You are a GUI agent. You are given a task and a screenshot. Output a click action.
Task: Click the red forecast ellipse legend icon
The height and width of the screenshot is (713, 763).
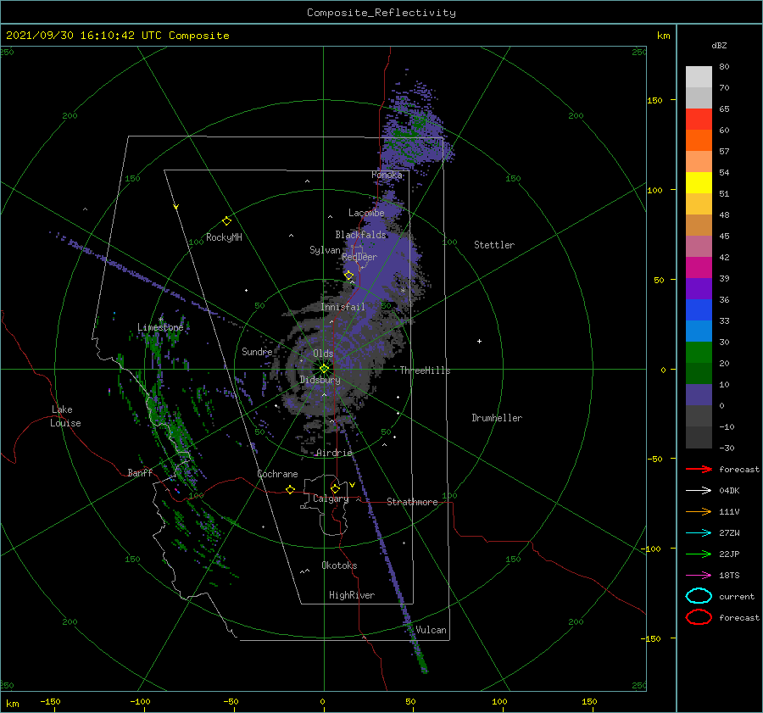click(x=699, y=617)
